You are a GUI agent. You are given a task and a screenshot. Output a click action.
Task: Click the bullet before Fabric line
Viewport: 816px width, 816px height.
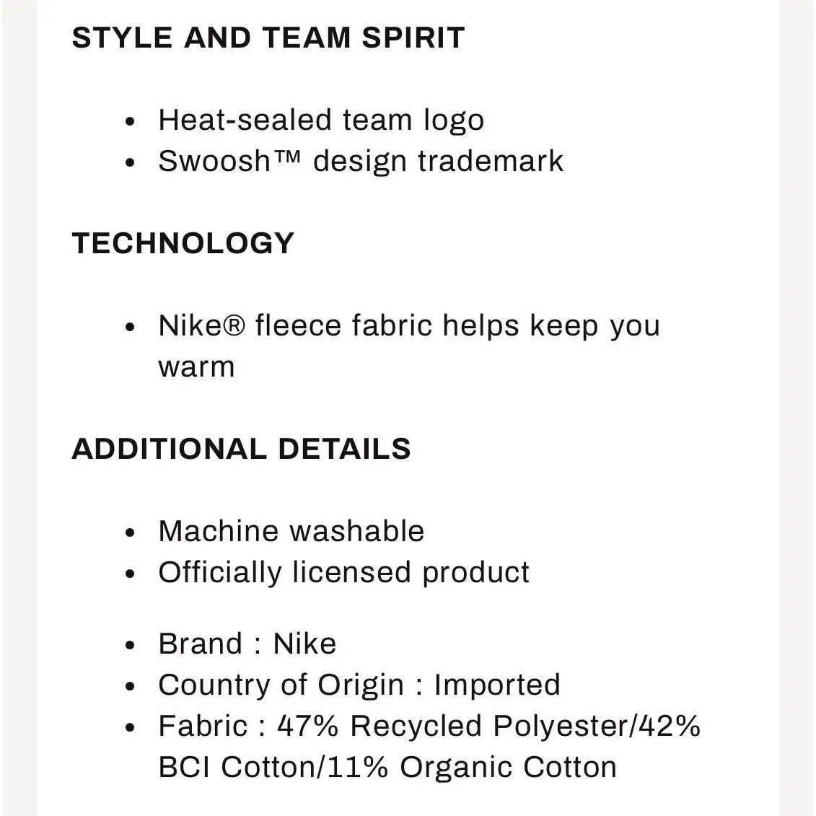pos(130,727)
